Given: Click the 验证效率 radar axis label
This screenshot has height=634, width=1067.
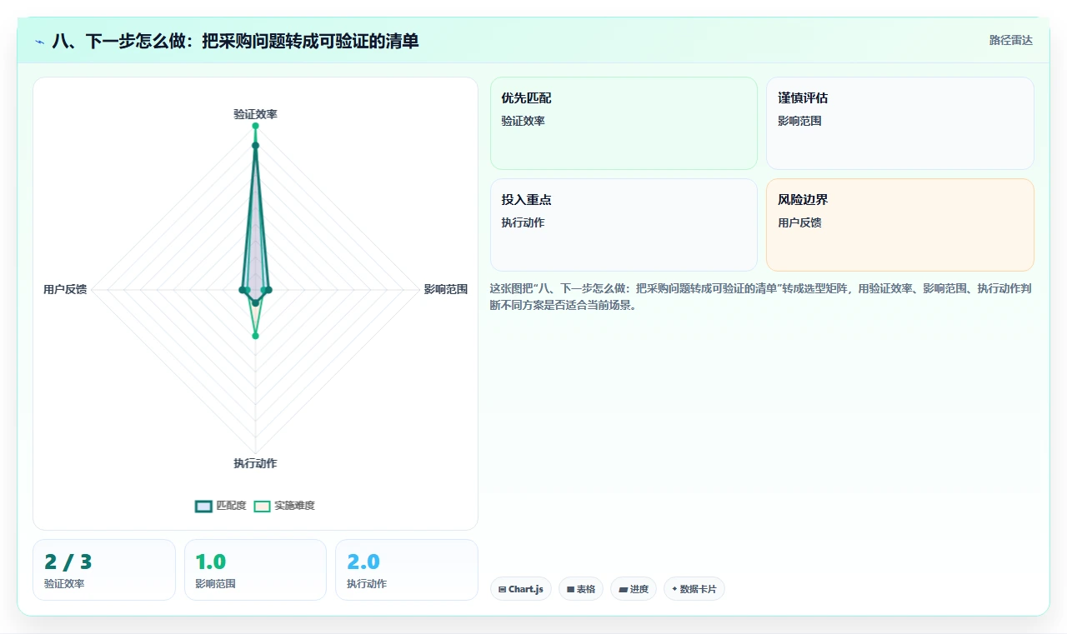Looking at the screenshot, I should 255,114.
